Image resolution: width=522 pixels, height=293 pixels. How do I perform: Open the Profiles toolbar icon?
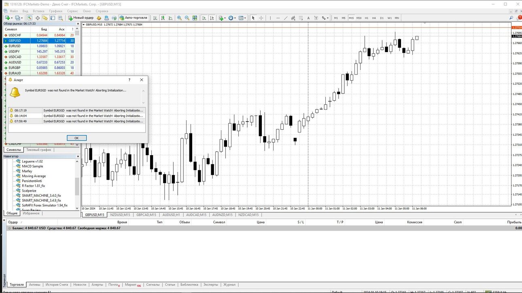(17, 18)
